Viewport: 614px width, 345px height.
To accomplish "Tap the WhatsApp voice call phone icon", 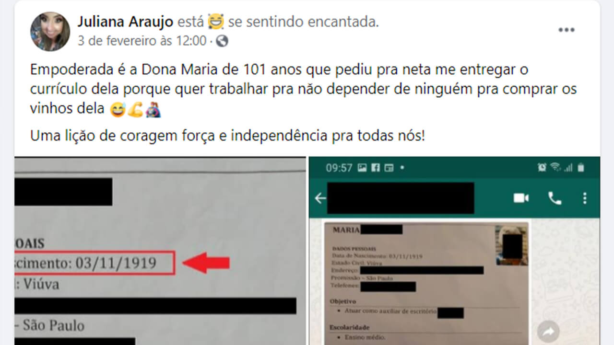I will pyautogui.click(x=555, y=198).
